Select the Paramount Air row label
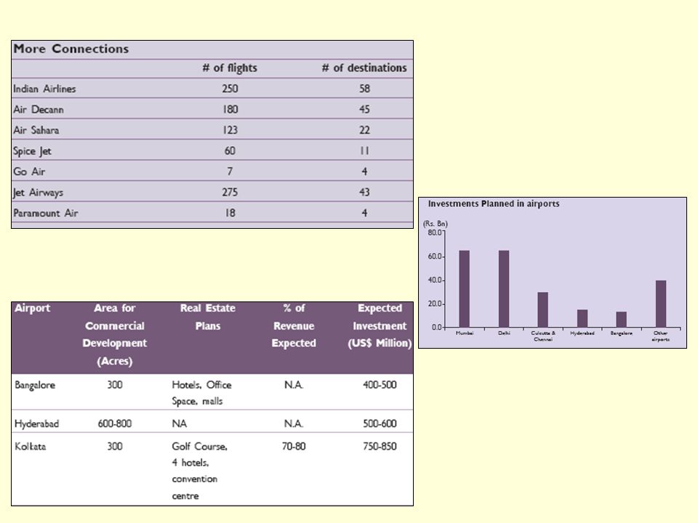698x523 pixels. click(x=46, y=213)
